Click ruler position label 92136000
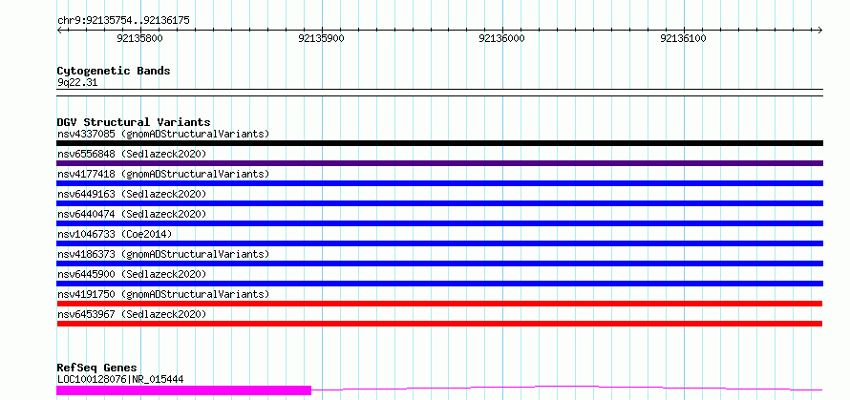850x400 pixels. click(x=502, y=38)
